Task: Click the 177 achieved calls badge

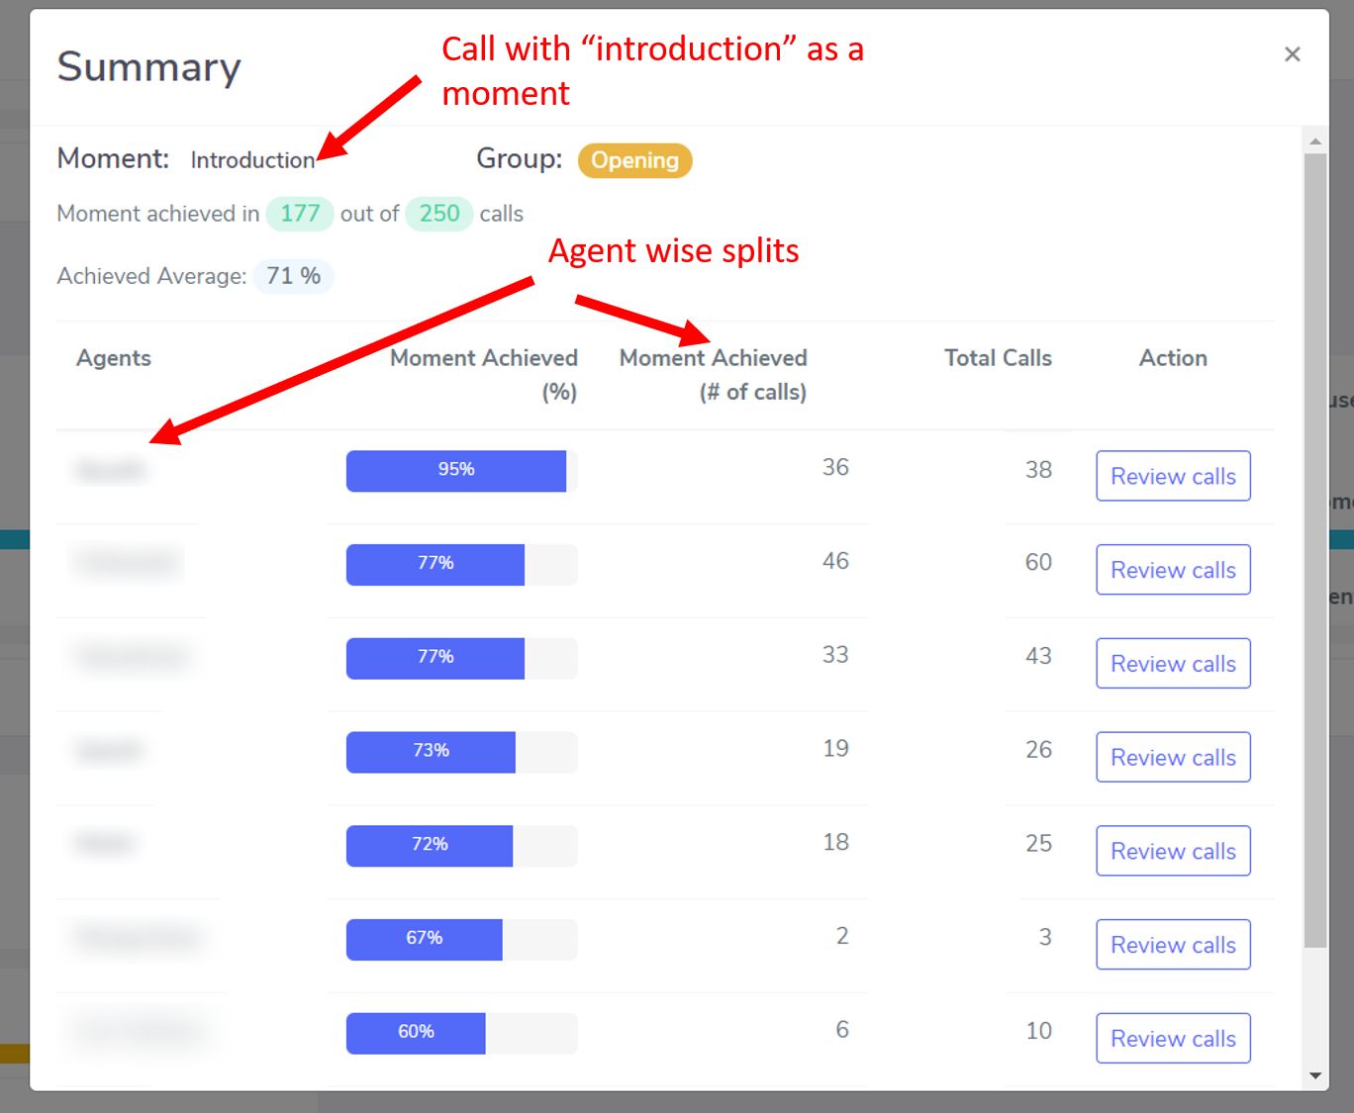Action: click(299, 213)
